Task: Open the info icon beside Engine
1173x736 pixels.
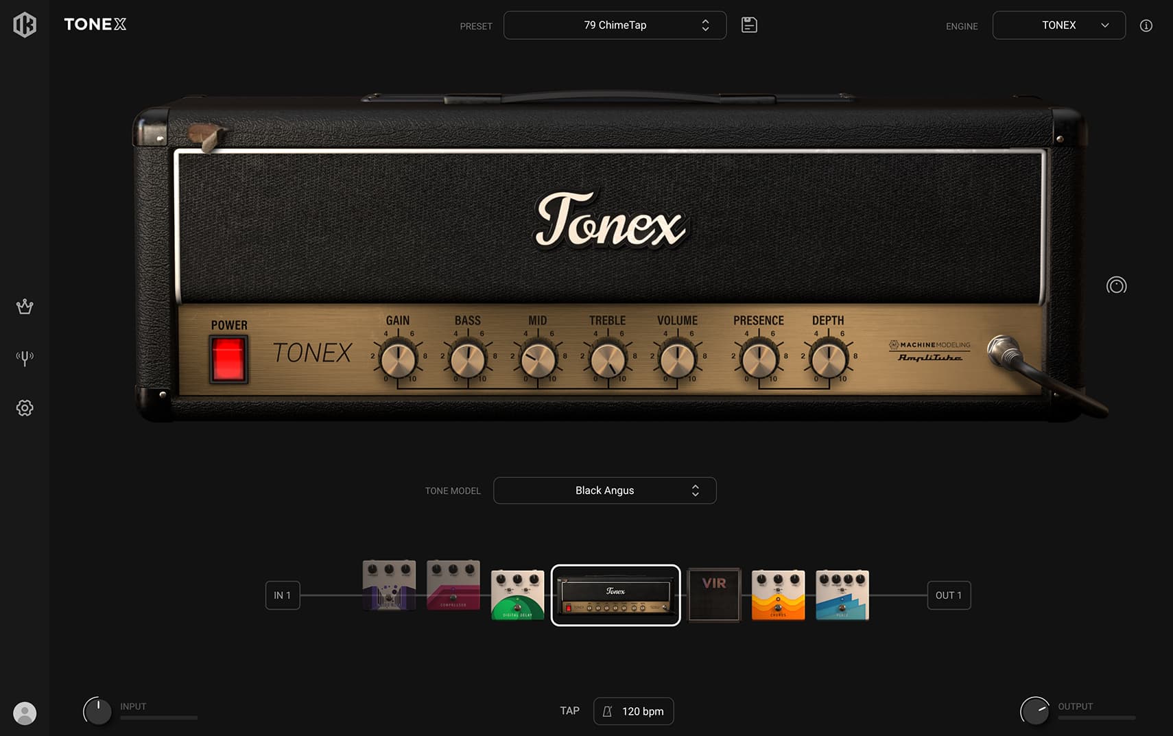Action: [1146, 25]
